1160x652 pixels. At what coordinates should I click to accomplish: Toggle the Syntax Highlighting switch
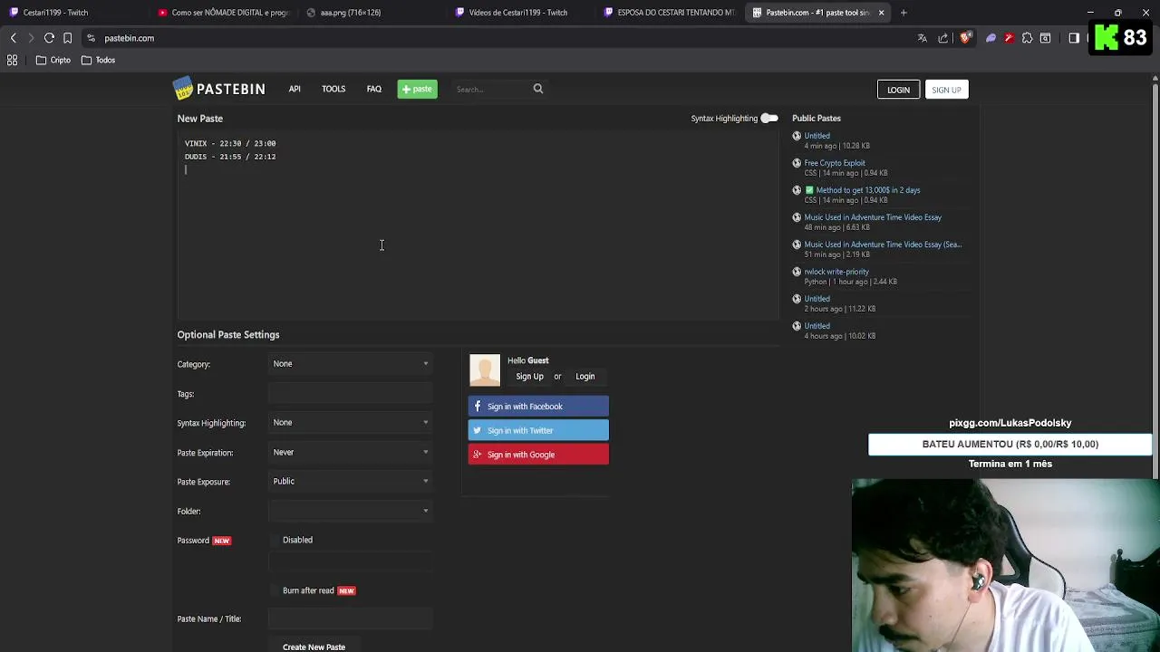tap(769, 119)
